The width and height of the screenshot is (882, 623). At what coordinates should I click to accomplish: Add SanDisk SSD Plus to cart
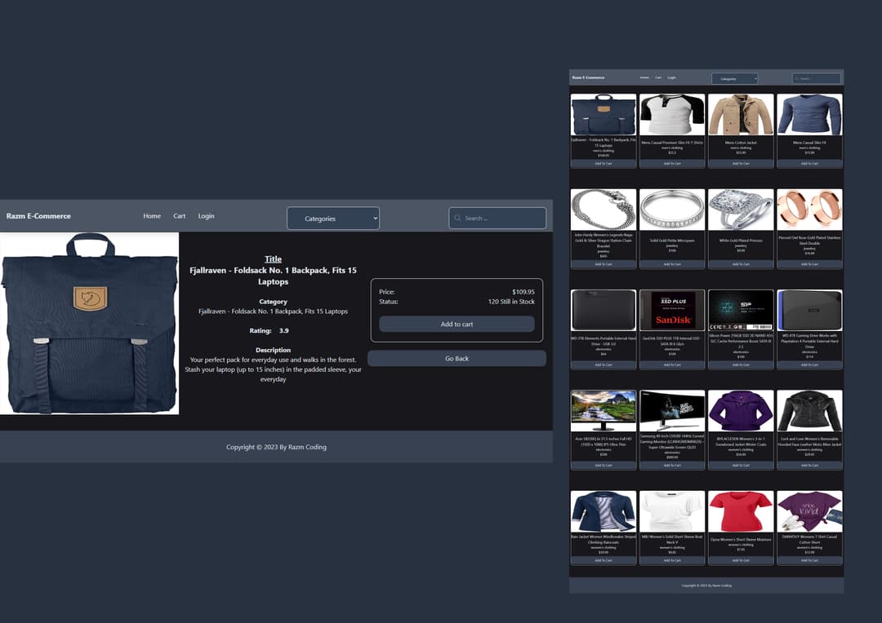(672, 365)
